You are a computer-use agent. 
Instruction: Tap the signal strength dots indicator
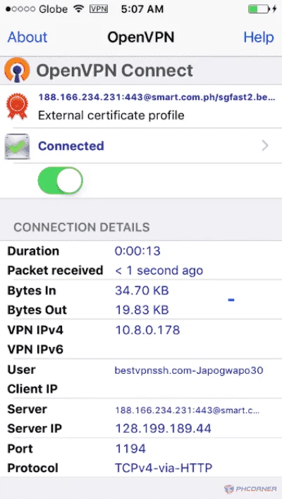point(20,9)
